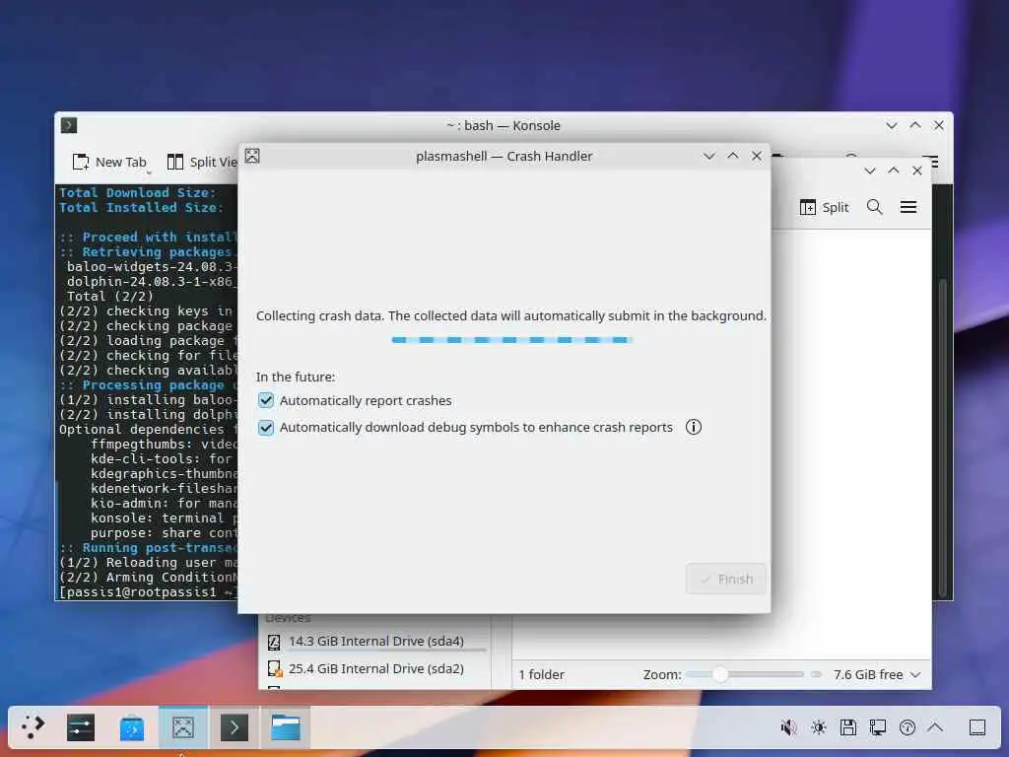Click the crash data collection progress bar
Screen dimensions: 1009x757
click(511, 340)
